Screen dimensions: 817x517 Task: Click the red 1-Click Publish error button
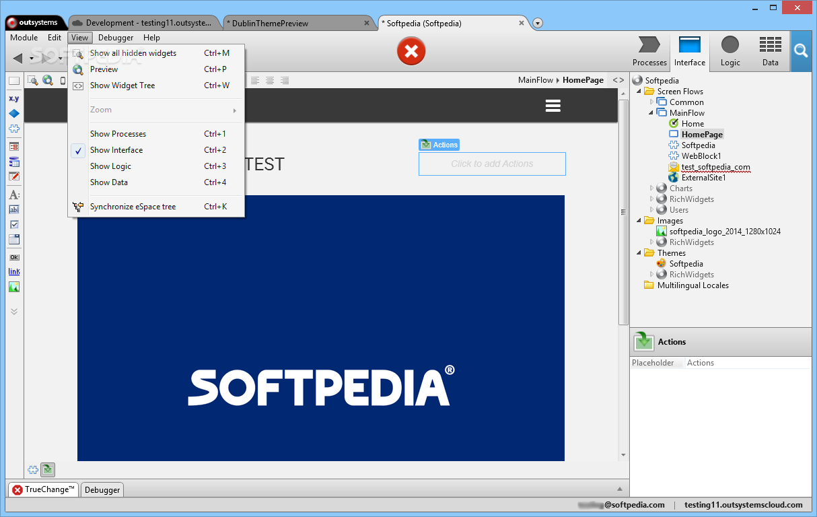pos(411,51)
